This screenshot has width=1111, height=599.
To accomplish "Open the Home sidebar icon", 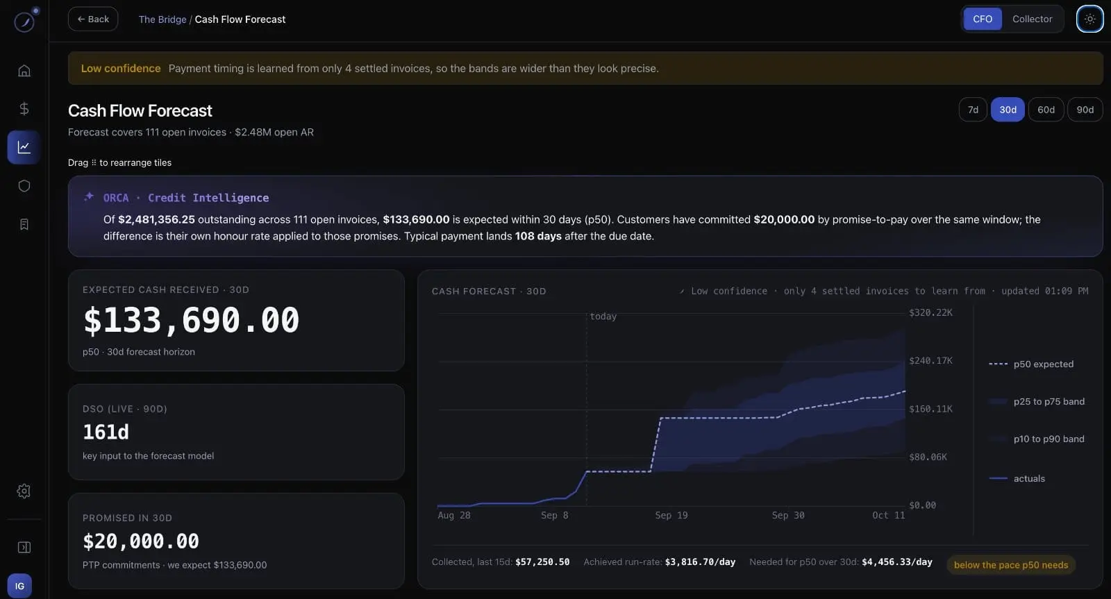I will point(24,71).
